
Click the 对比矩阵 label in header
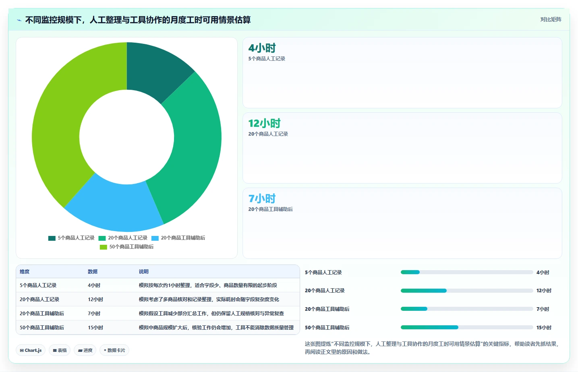[x=551, y=19]
